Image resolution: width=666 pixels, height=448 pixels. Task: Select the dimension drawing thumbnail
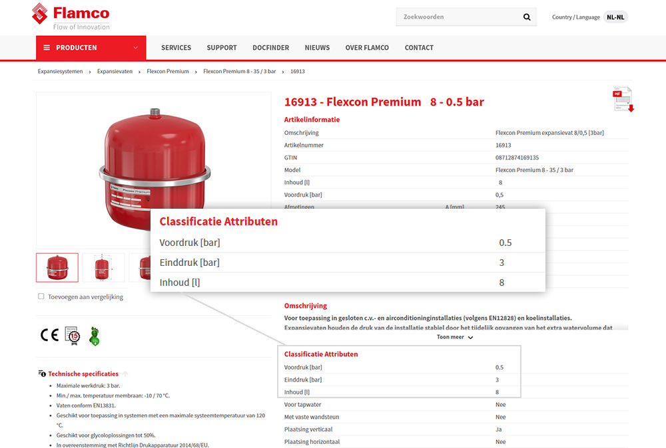pyautogui.click(x=103, y=267)
